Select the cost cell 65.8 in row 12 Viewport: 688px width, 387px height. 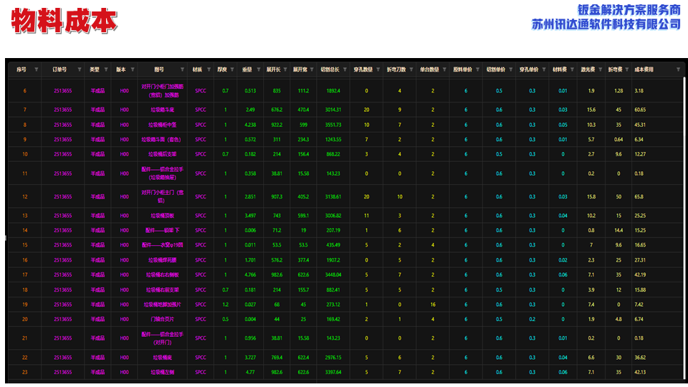click(x=639, y=196)
